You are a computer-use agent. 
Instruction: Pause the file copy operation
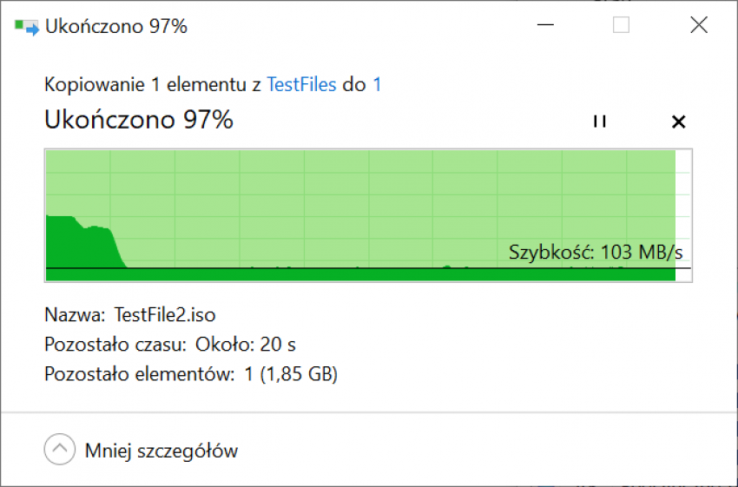point(600,122)
